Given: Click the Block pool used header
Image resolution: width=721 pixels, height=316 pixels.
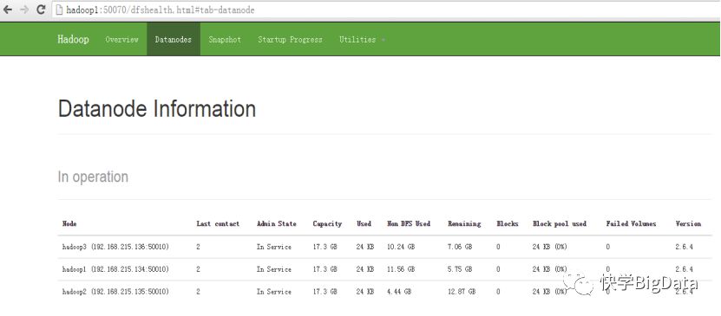Looking at the screenshot, I should click(560, 224).
